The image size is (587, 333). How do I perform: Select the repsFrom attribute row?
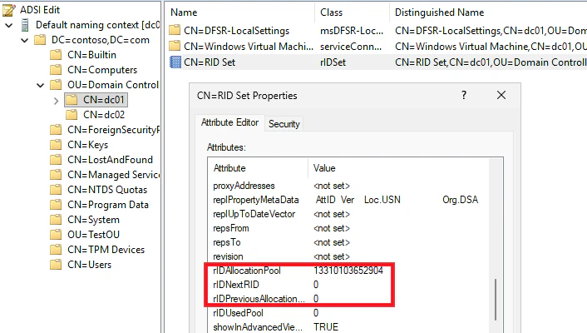click(x=348, y=228)
